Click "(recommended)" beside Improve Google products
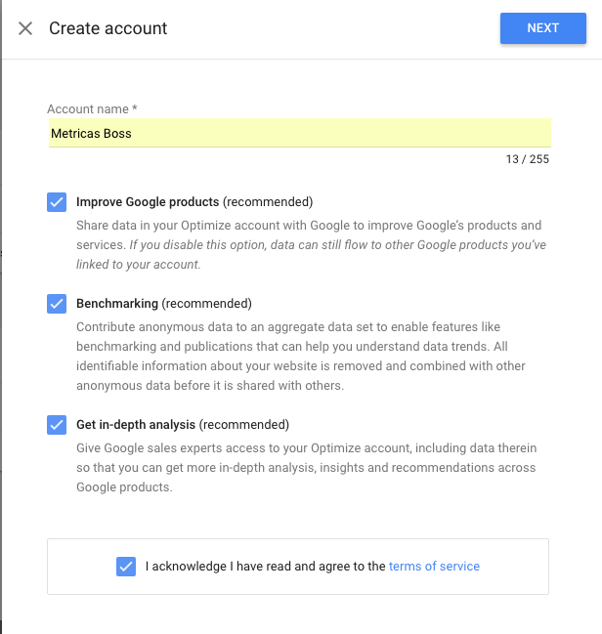602x634 pixels. click(x=268, y=202)
